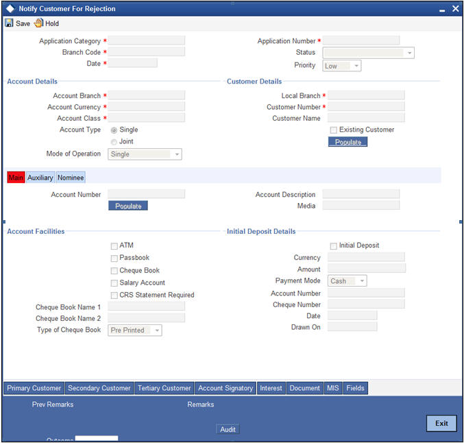Click the Customer Number field
The image size is (464, 443).
click(x=367, y=106)
